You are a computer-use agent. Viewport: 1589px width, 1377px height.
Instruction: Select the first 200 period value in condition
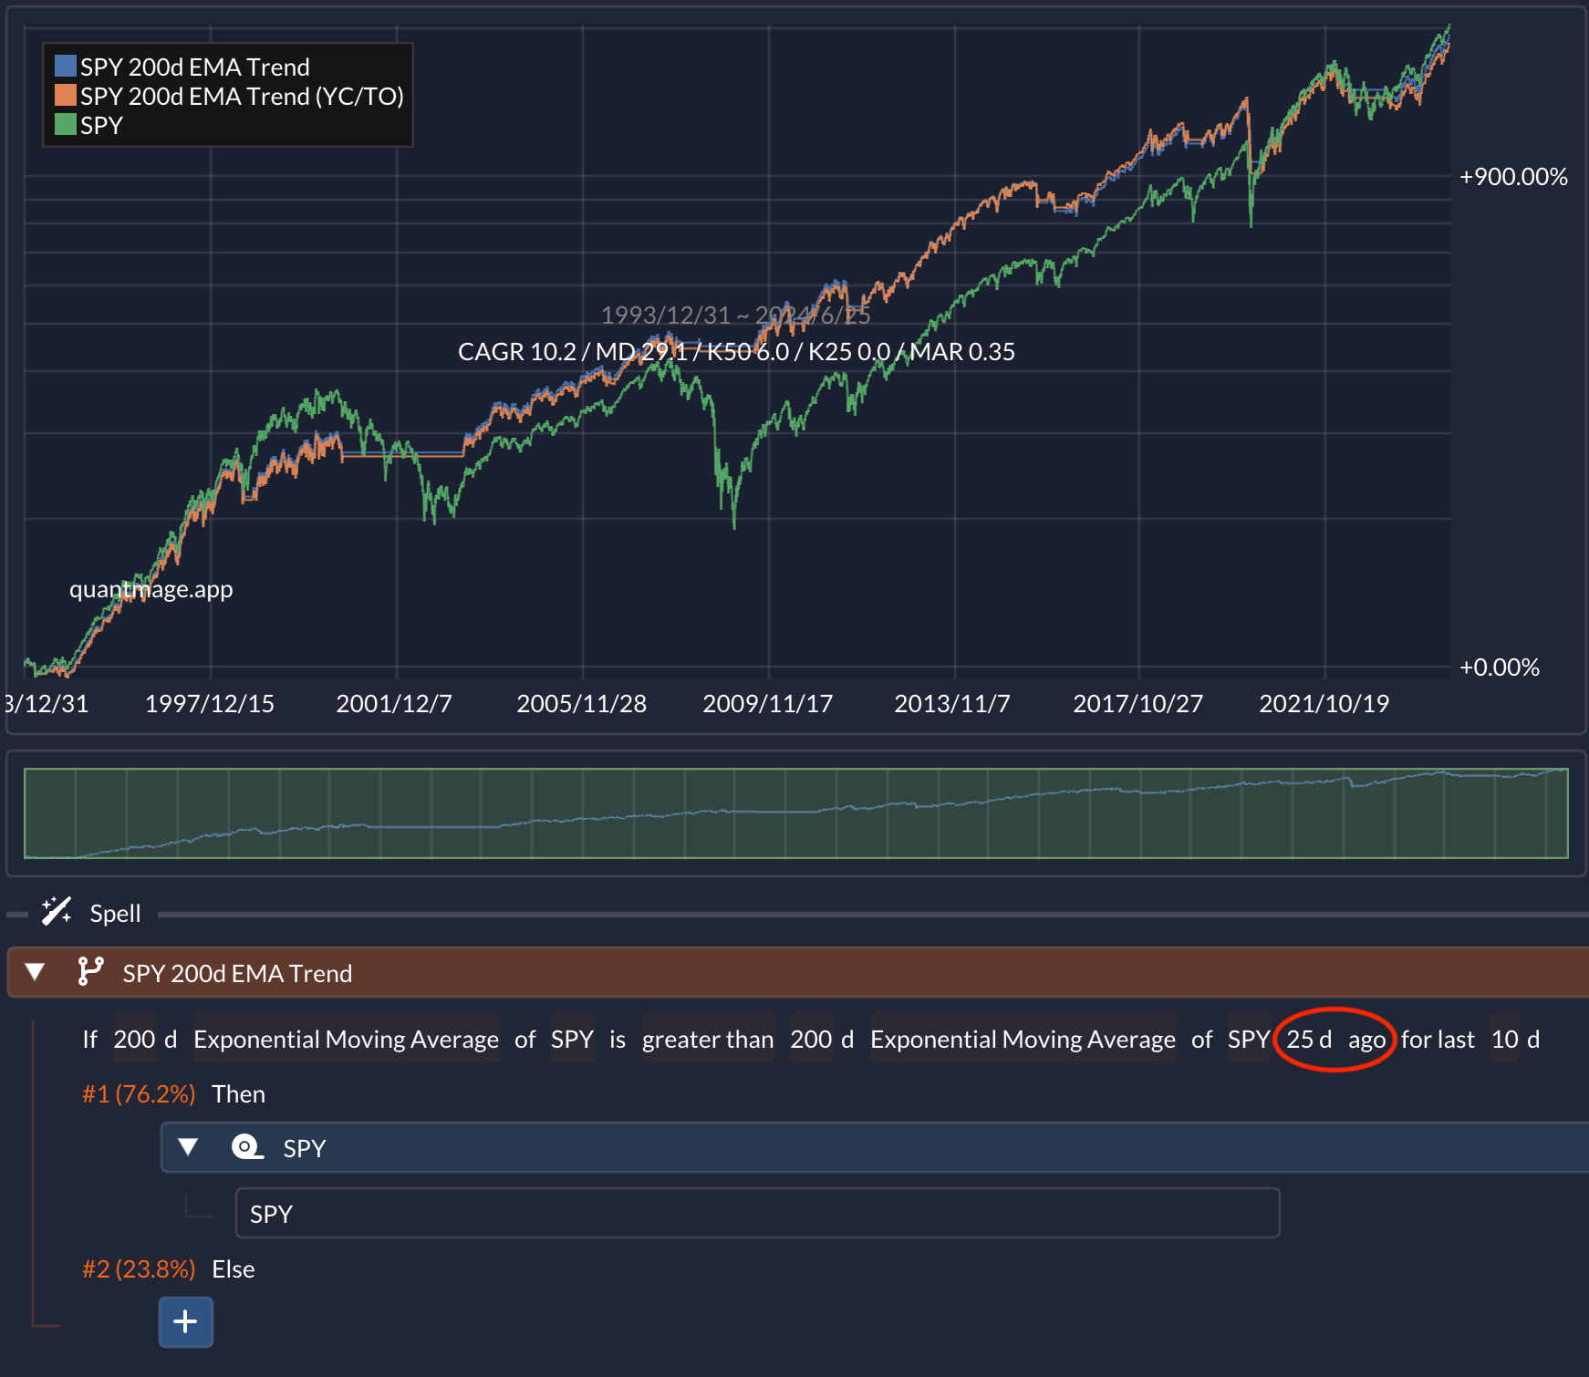click(x=134, y=1040)
